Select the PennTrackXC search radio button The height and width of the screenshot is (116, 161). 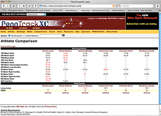pos(10,35)
